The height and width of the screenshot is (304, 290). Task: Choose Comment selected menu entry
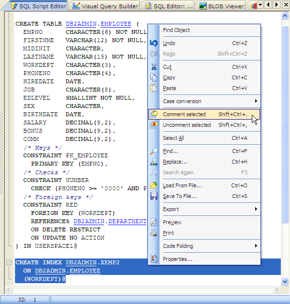click(x=204, y=114)
